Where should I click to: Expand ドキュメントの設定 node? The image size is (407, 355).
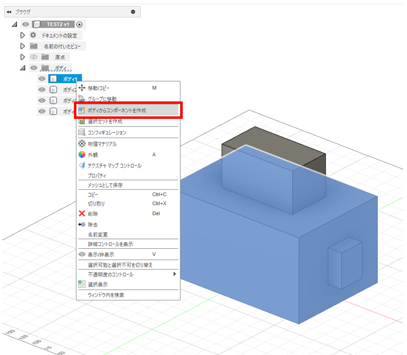pyautogui.click(x=23, y=35)
